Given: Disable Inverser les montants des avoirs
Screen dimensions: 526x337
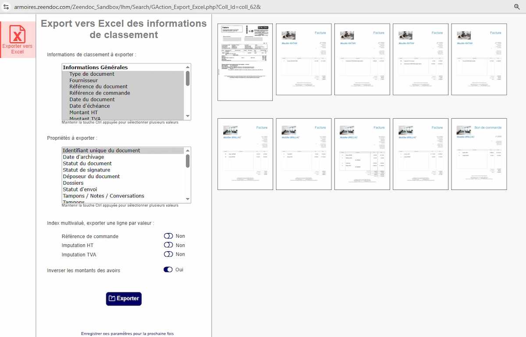Looking at the screenshot, I should 168,270.
